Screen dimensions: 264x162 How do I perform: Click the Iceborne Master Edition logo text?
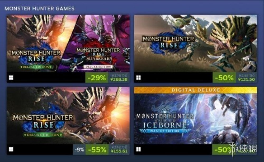click(165, 123)
